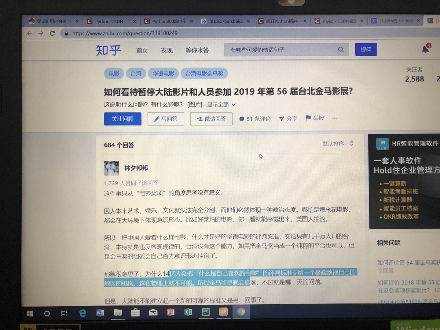440x330 pixels.
Task: Switch to Python300篇电子 tab
Action: coord(169,21)
